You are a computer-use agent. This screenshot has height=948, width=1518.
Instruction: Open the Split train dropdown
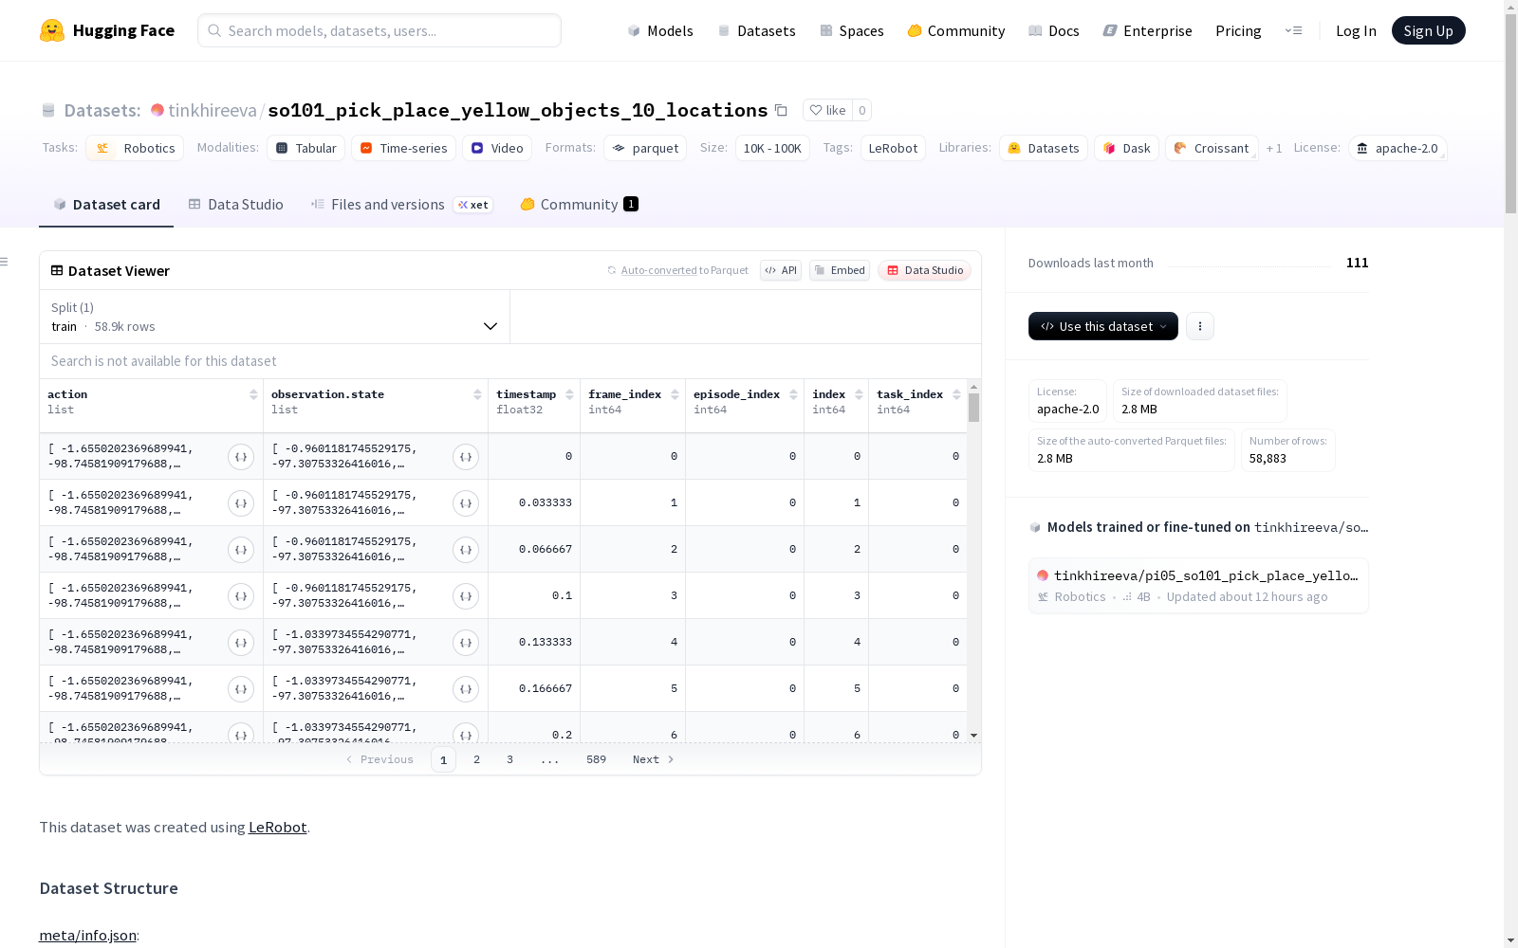pyautogui.click(x=275, y=317)
